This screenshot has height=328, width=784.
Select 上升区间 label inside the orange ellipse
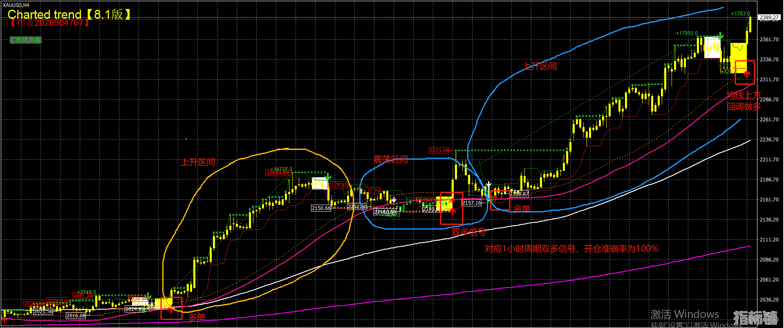198,162
